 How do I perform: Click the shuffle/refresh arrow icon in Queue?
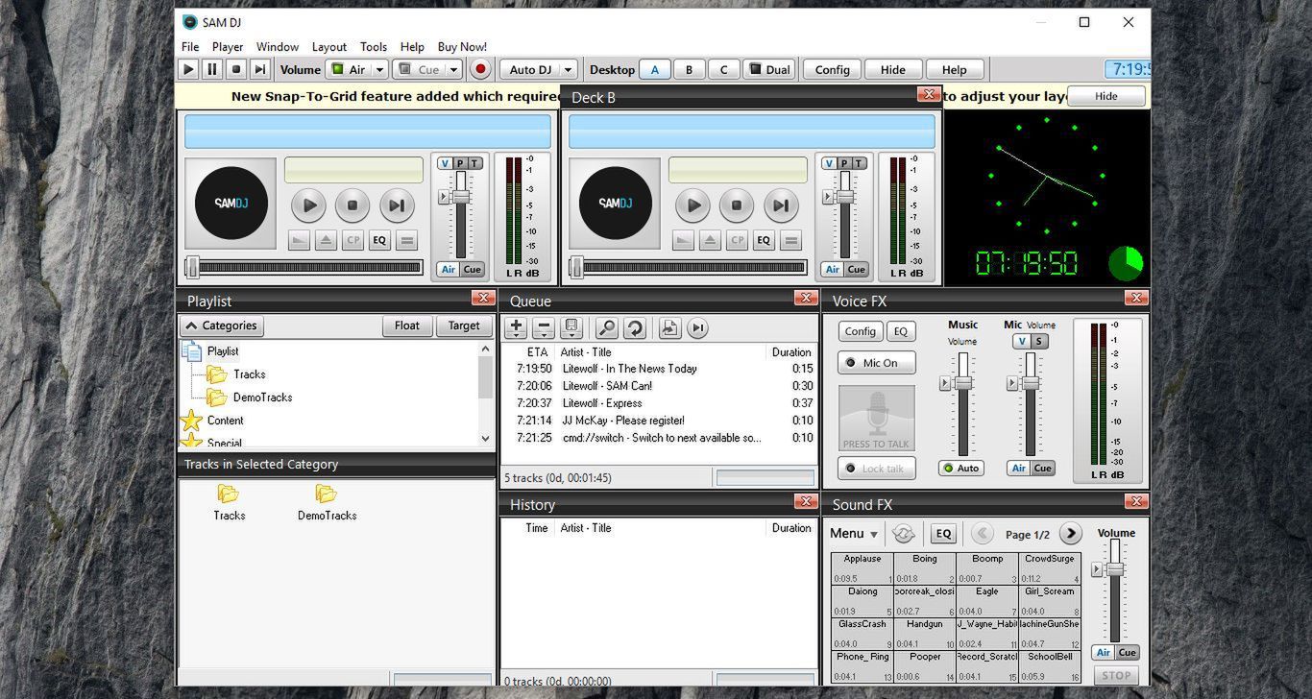(634, 328)
